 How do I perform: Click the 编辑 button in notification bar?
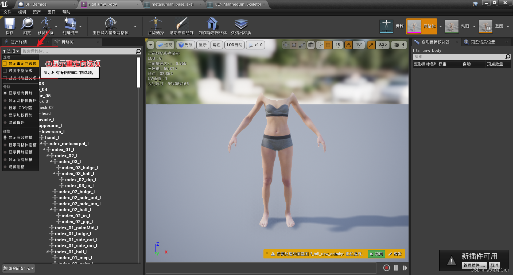(395, 254)
